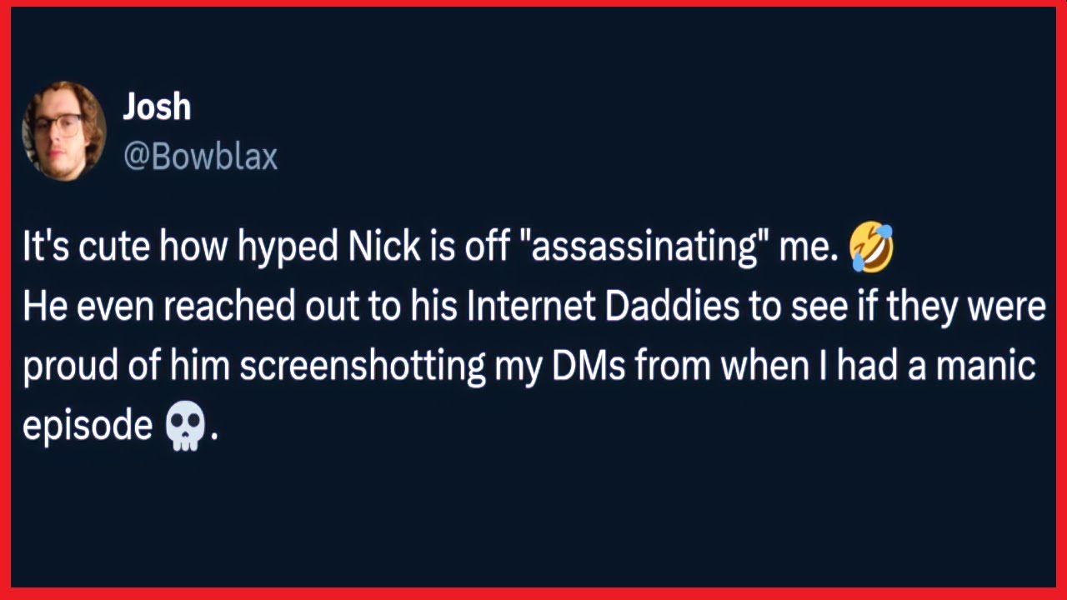Click the @Bowblax handle

pyautogui.click(x=200, y=156)
